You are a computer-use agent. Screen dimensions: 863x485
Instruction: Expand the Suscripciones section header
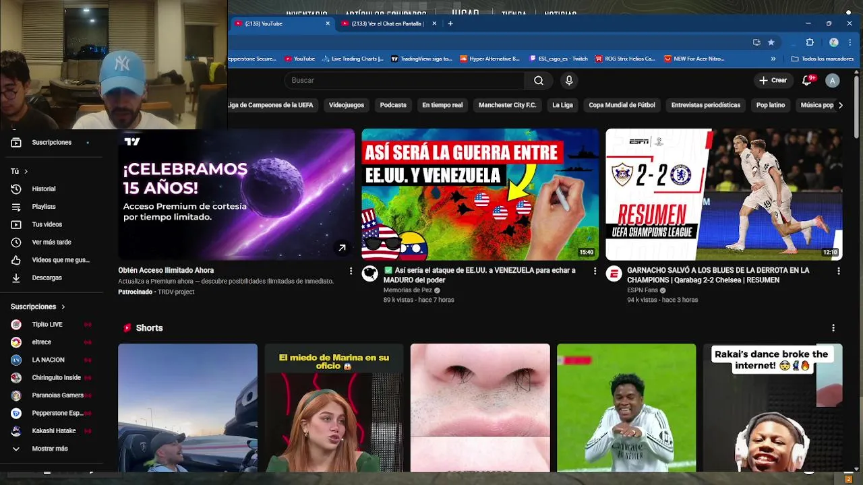pyautogui.click(x=38, y=306)
